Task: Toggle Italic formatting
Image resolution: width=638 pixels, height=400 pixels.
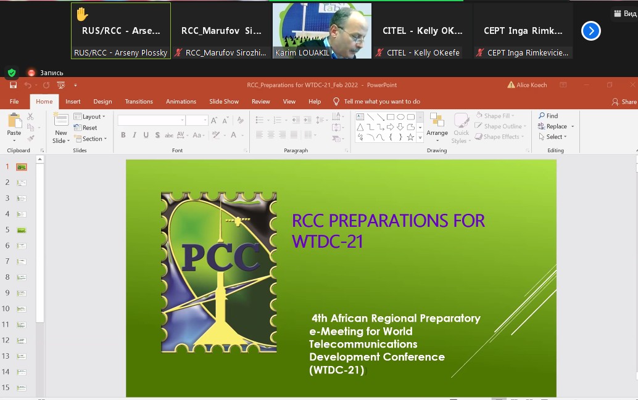Action: tap(135, 135)
